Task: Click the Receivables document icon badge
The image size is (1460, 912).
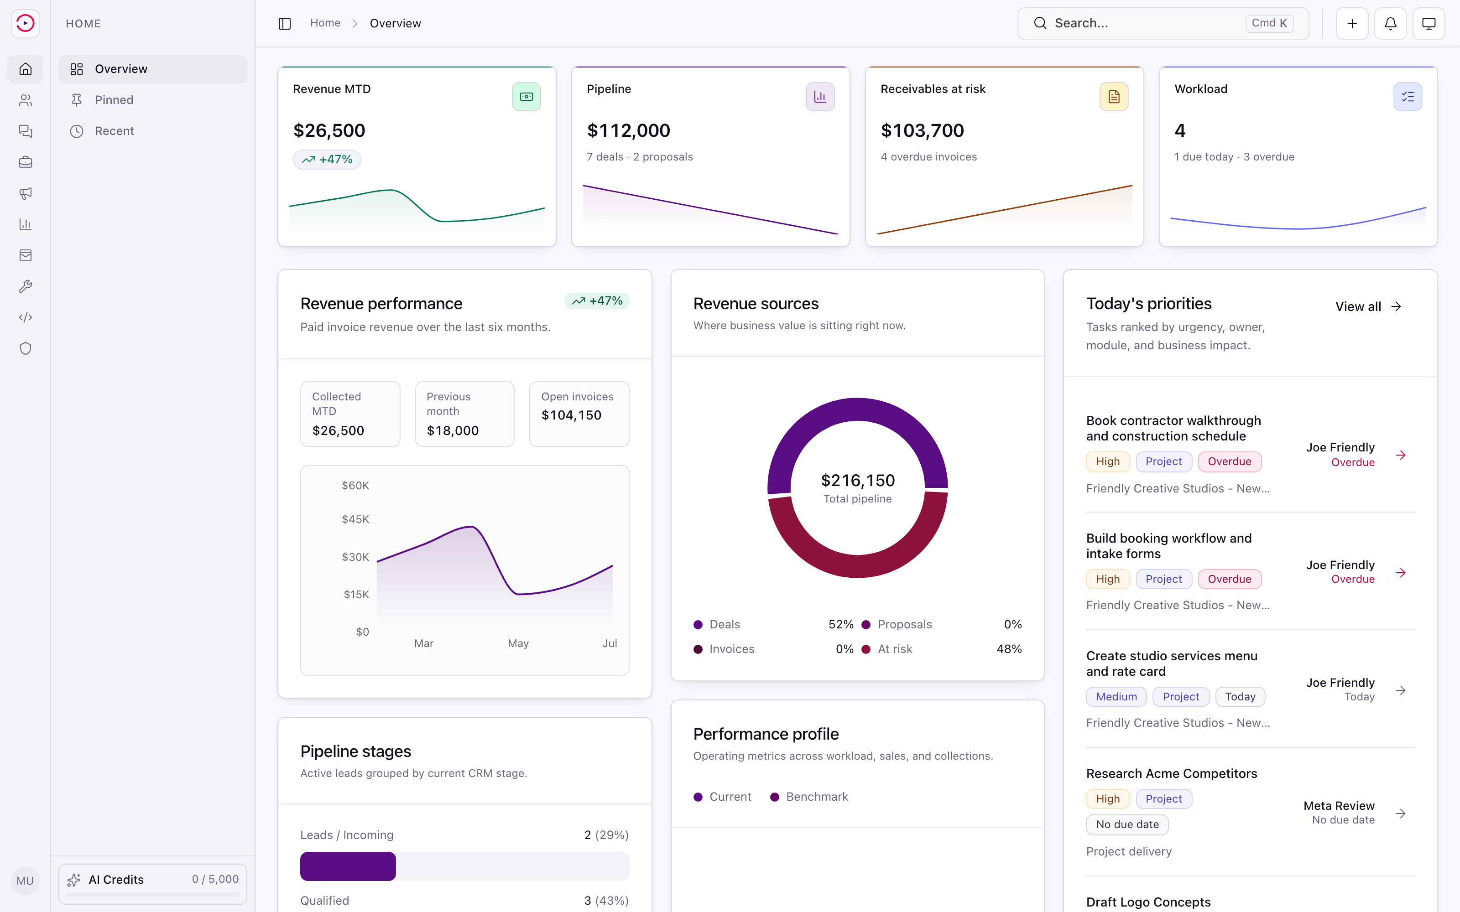Action: [x=1114, y=97]
